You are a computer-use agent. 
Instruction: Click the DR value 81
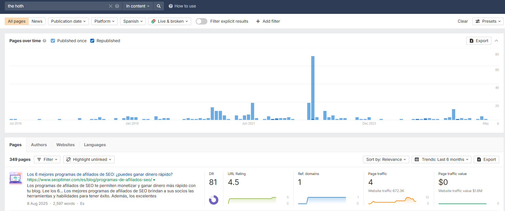coord(213,182)
